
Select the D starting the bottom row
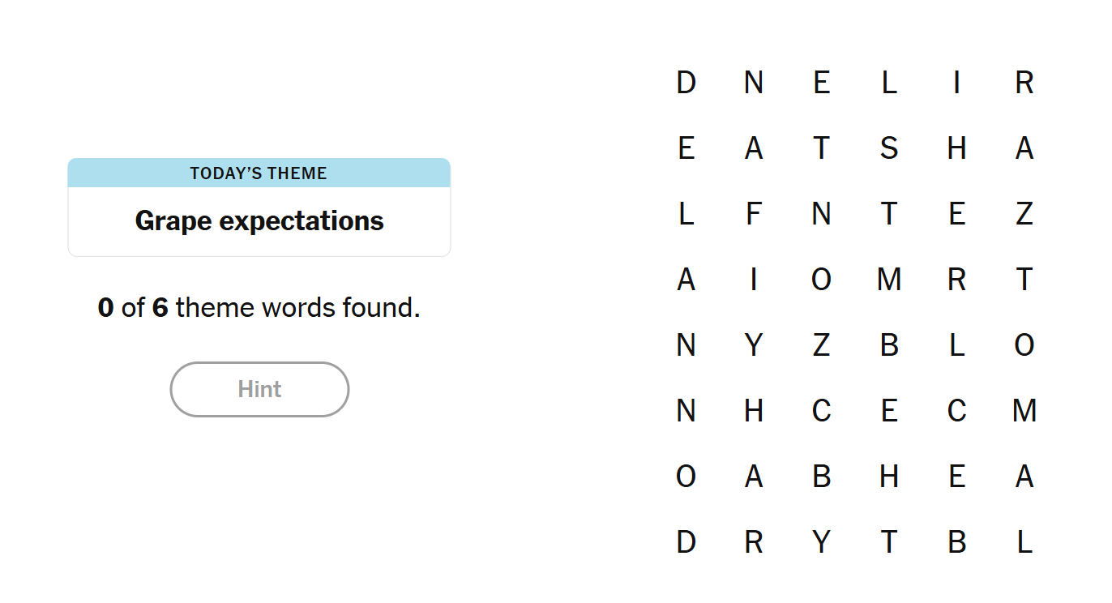pyautogui.click(x=686, y=542)
